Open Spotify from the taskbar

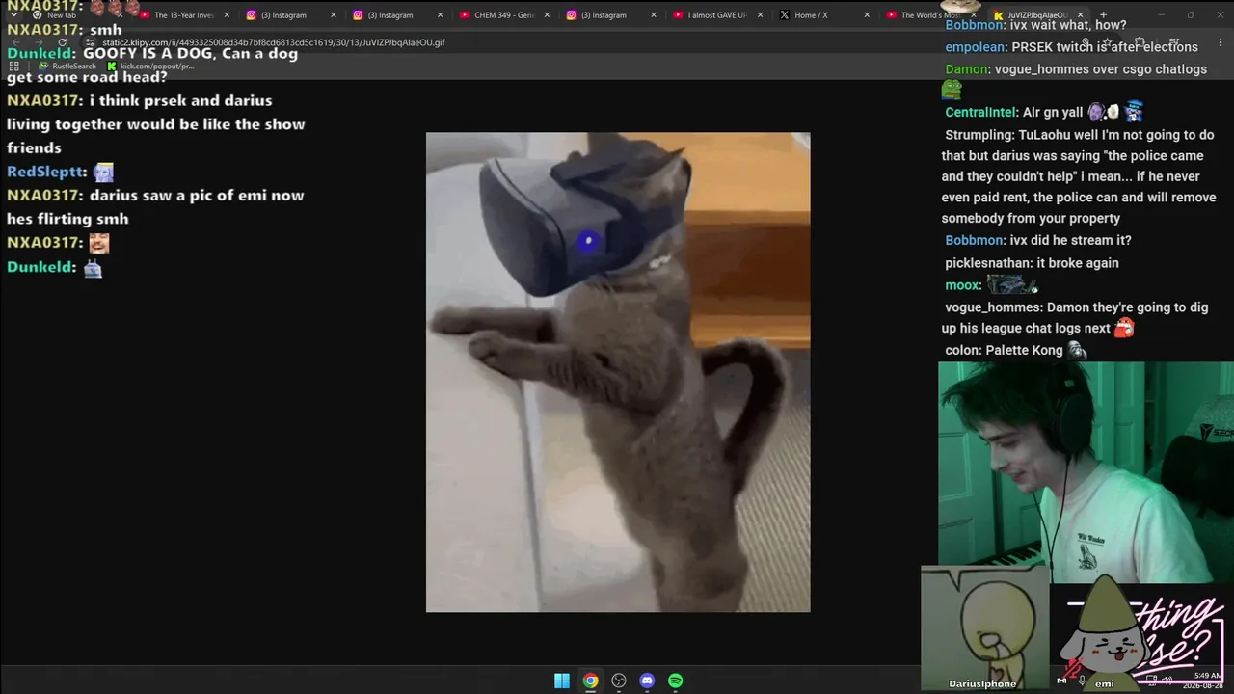[x=676, y=681]
